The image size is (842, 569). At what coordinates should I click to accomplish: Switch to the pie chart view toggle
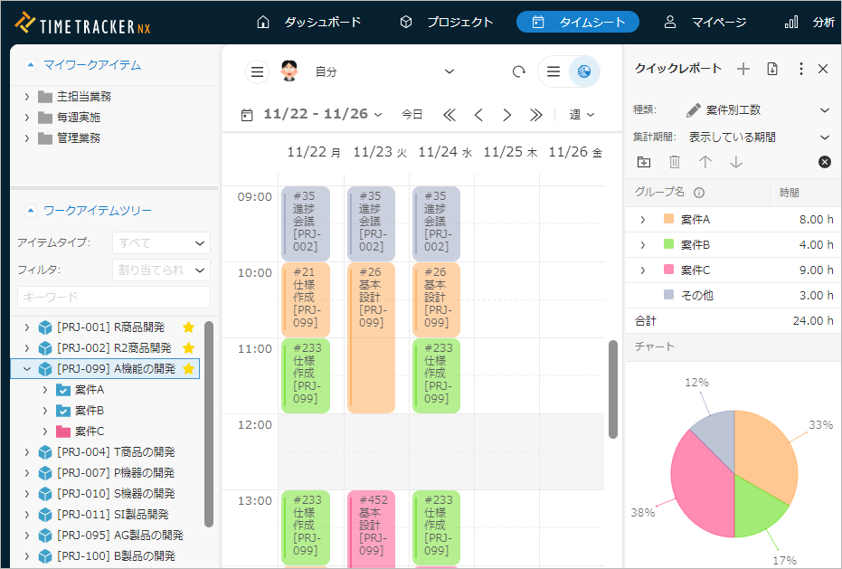coord(584,71)
